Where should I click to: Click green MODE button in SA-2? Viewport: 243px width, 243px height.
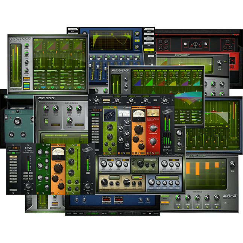[x=165, y=196]
